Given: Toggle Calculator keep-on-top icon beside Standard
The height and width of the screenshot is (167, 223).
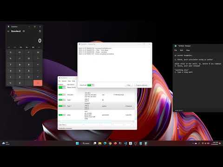Looking at the screenshot, I should (x=24, y=31).
